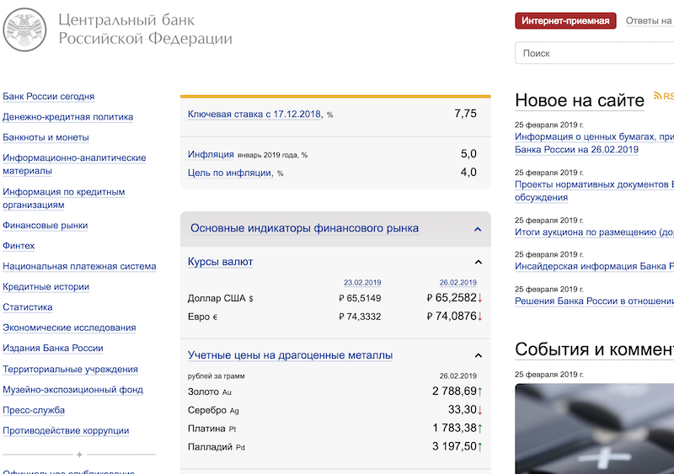This screenshot has width=674, height=474.
Task: Click the Интернет-приемная button
Action: pyautogui.click(x=565, y=21)
